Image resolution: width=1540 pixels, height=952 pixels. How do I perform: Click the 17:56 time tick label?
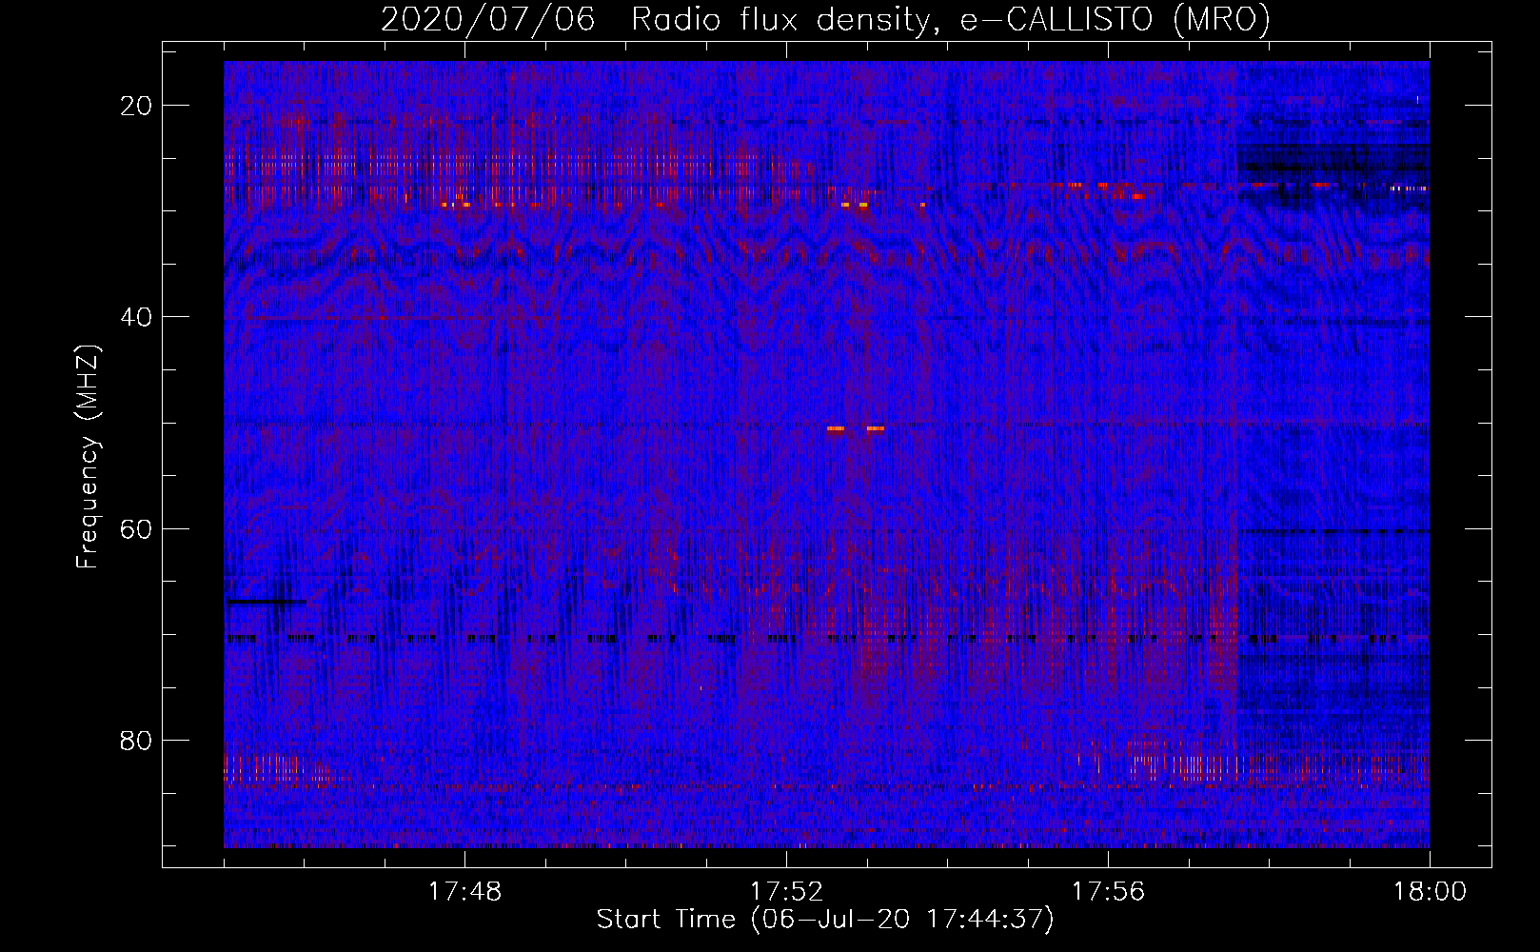(1108, 892)
